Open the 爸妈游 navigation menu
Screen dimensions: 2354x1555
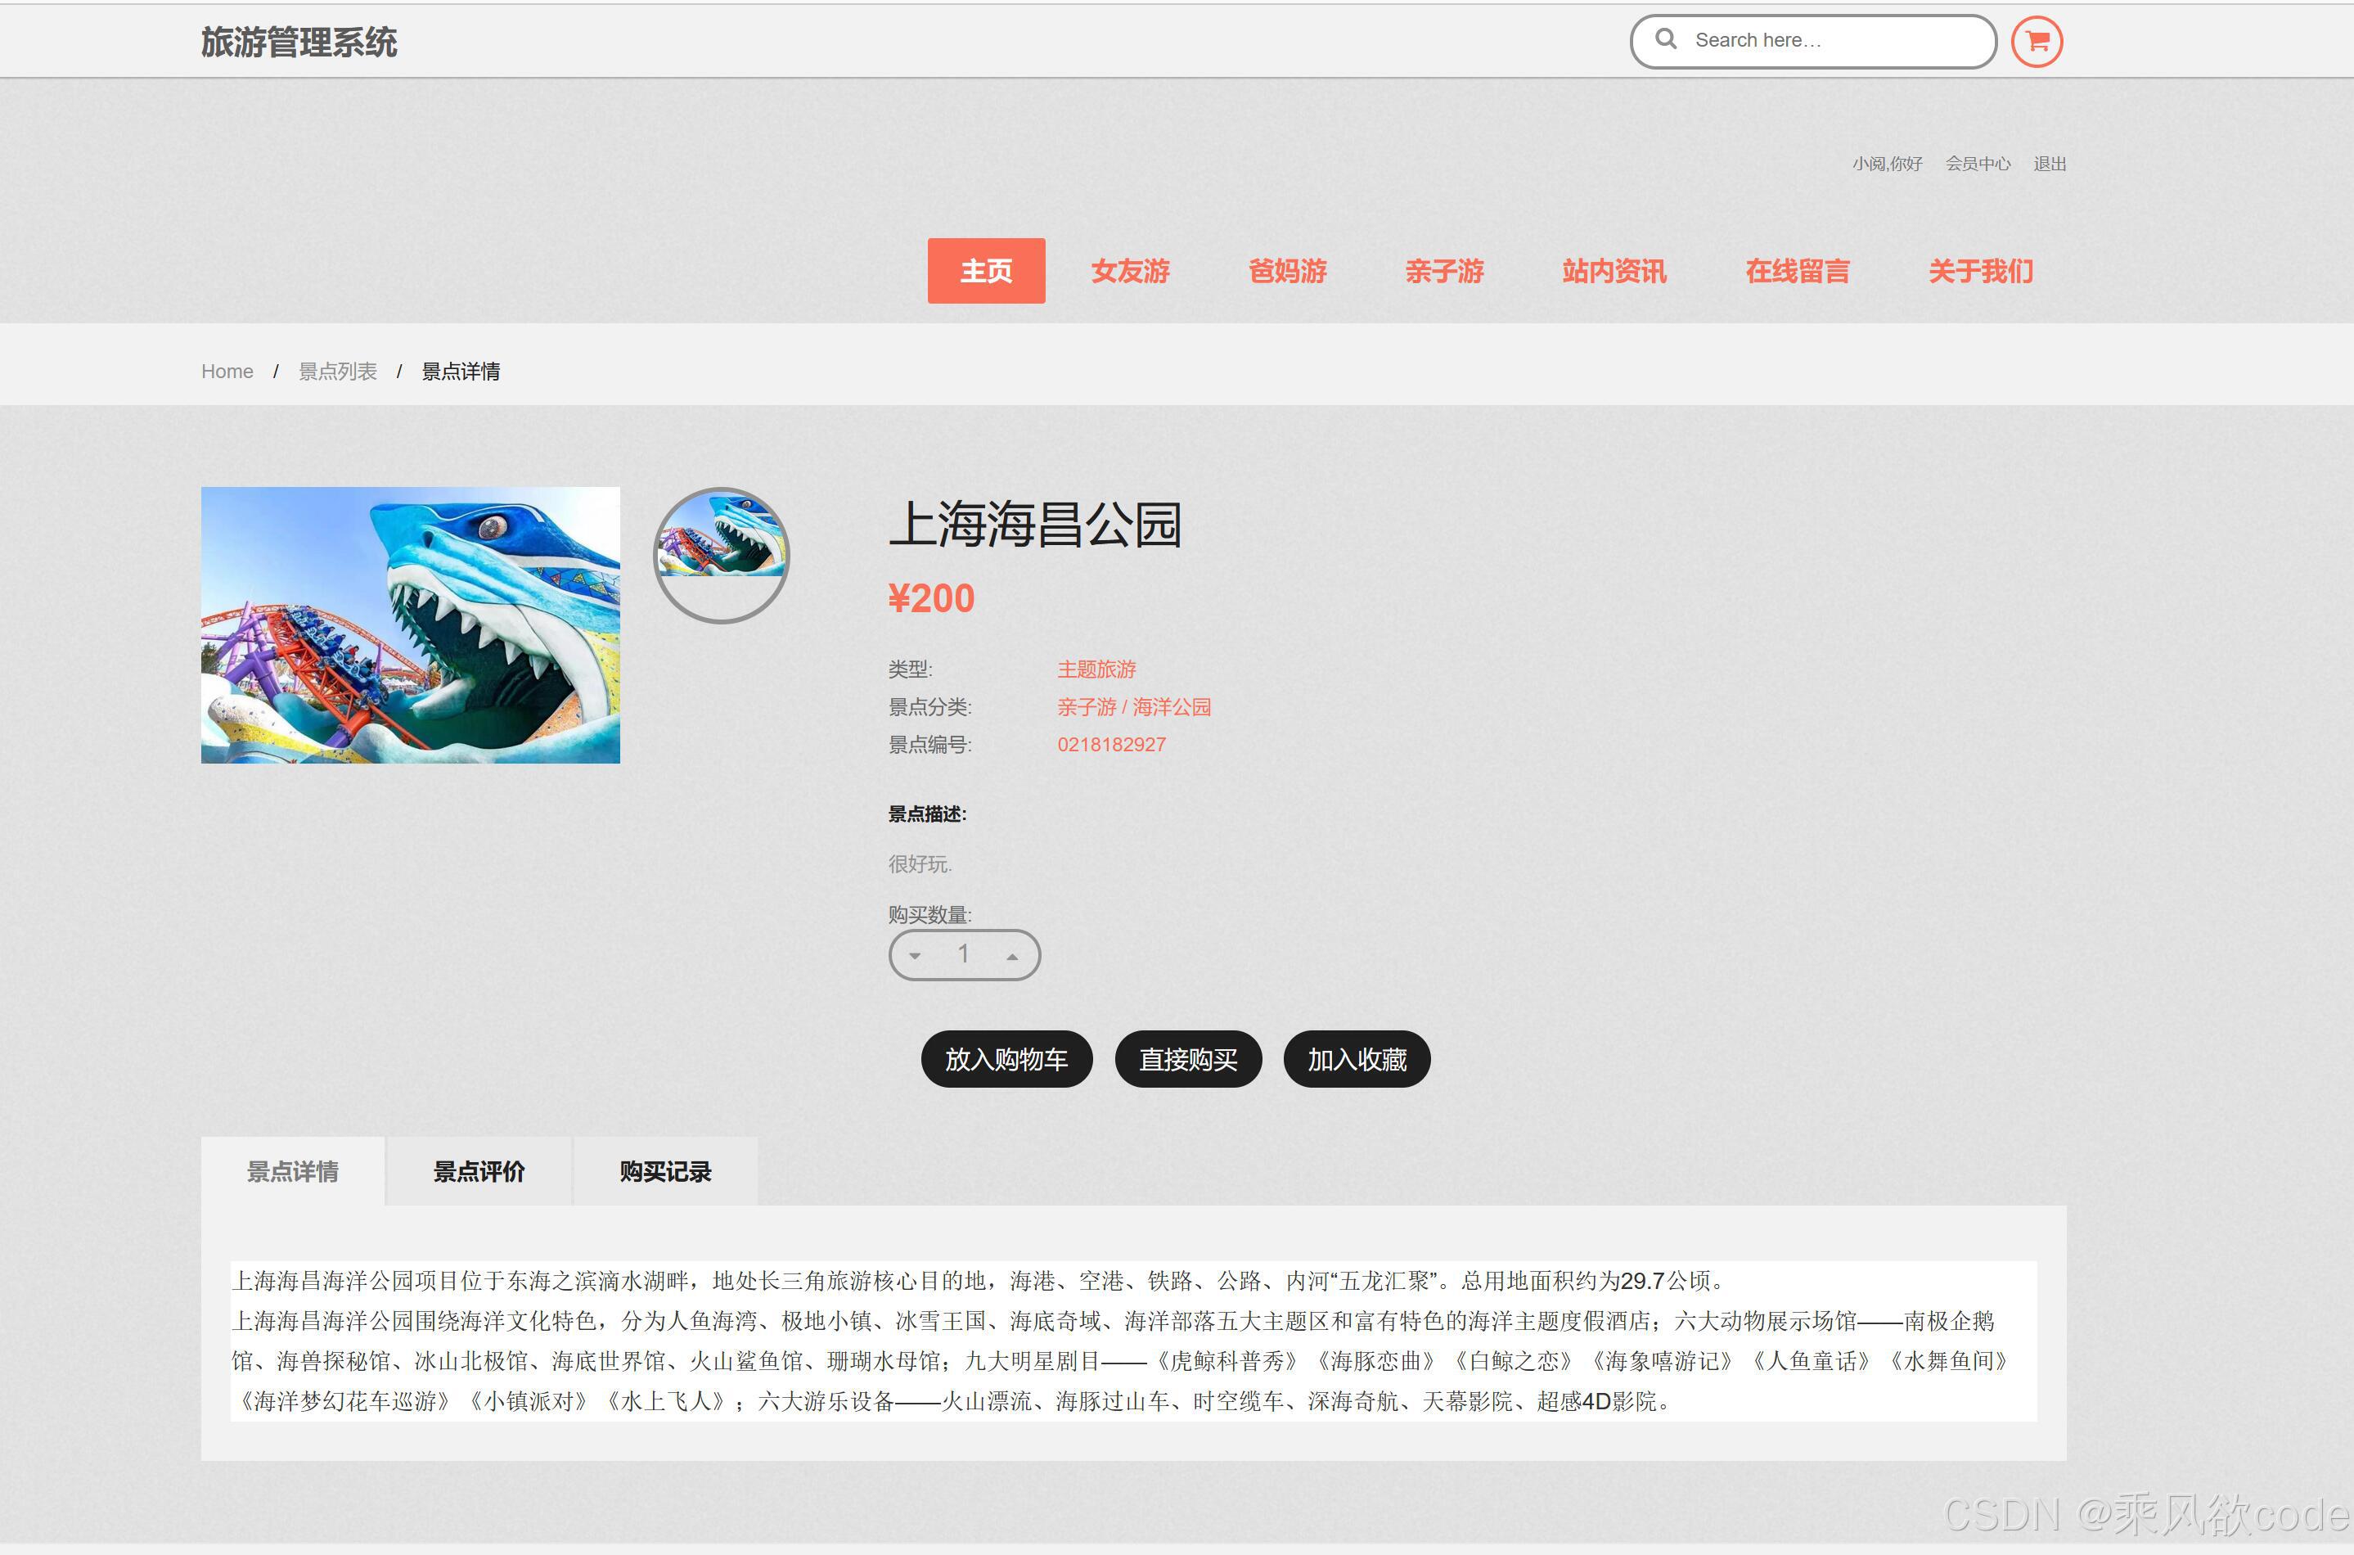(1288, 272)
